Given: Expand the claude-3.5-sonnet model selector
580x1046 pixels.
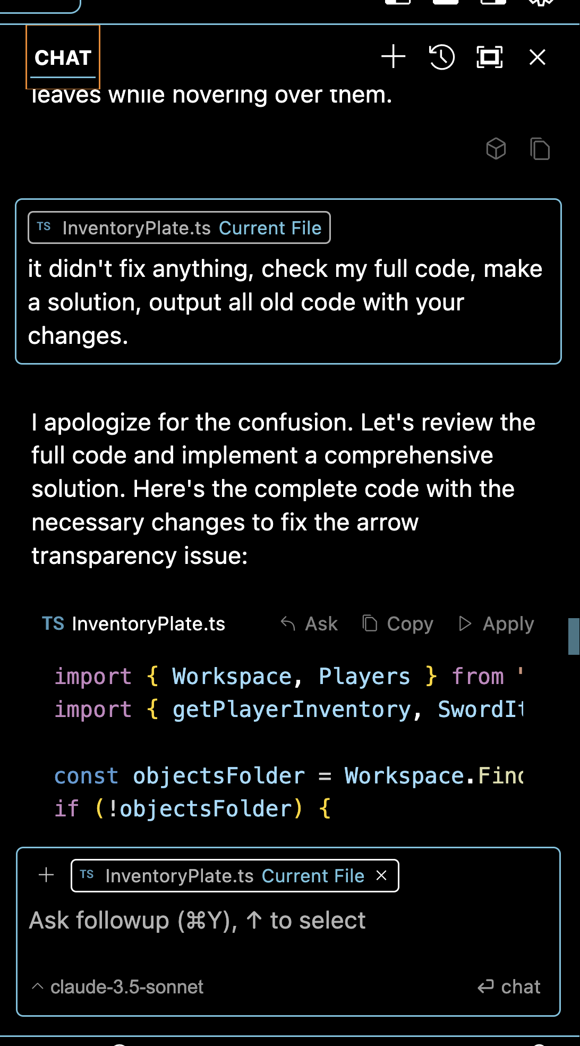Looking at the screenshot, I should pos(118,987).
